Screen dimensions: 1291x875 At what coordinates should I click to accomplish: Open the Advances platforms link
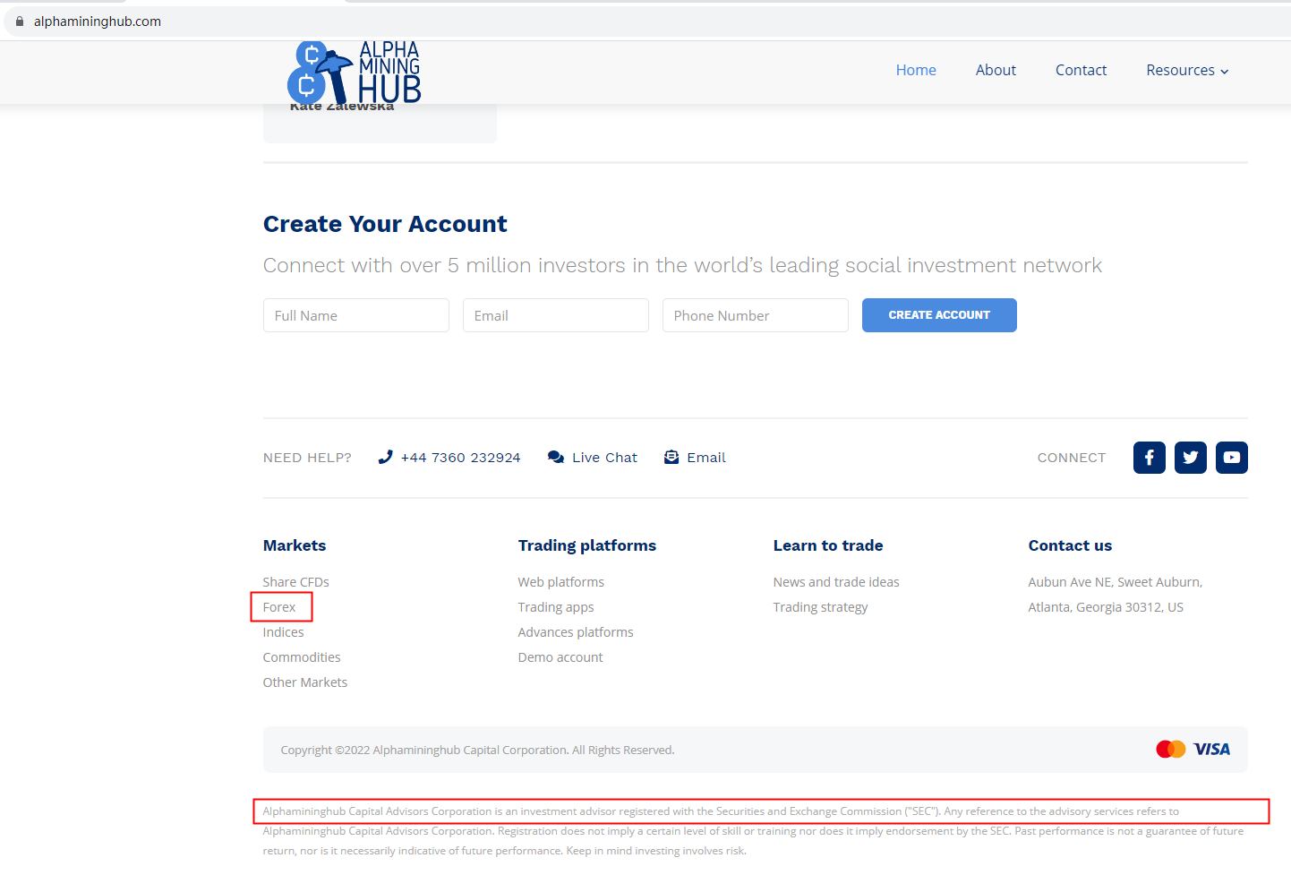coord(576,632)
